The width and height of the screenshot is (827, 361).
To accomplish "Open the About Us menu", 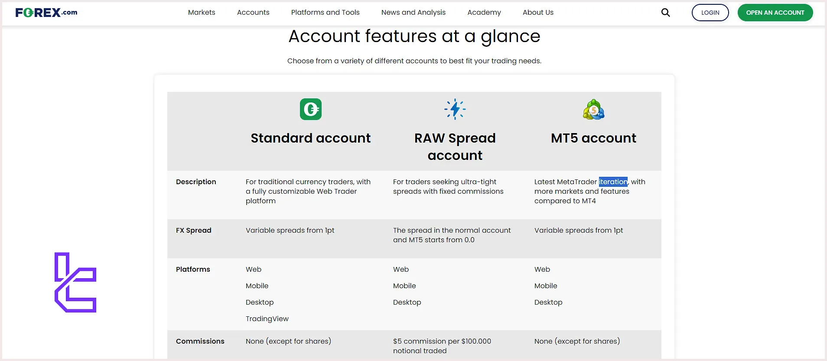I will 538,13.
